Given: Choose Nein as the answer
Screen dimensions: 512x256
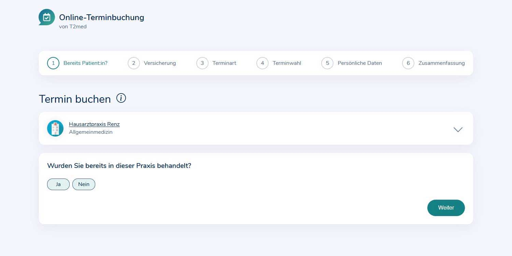Looking at the screenshot, I should [84, 184].
